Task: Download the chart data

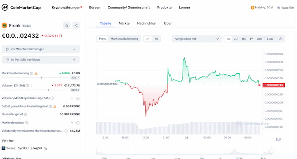Action: tap(280, 39)
